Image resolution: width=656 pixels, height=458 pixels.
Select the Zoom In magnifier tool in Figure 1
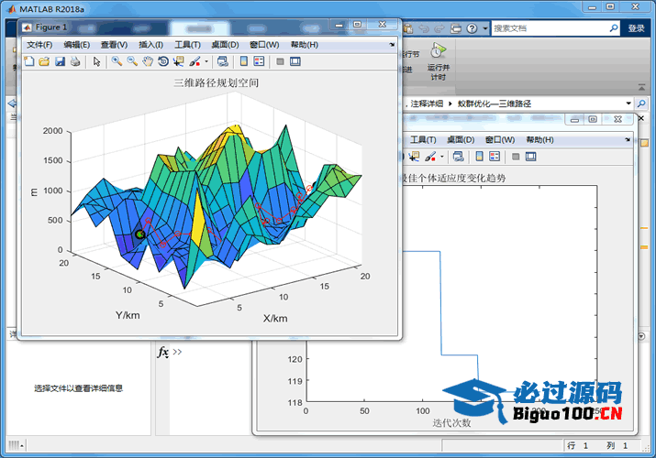[117, 61]
